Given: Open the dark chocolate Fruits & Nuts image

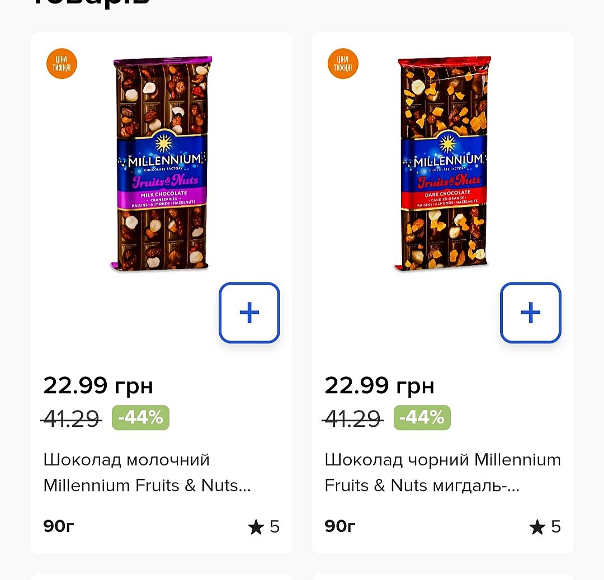Looking at the screenshot, I should (x=444, y=163).
